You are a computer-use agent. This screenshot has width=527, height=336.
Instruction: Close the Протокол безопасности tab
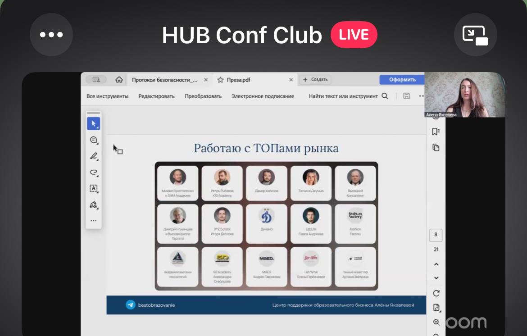point(206,80)
